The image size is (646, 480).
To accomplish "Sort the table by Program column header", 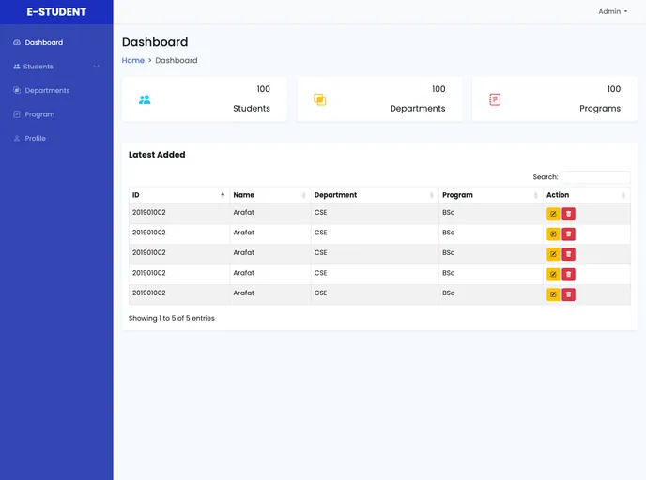I will click(x=491, y=195).
